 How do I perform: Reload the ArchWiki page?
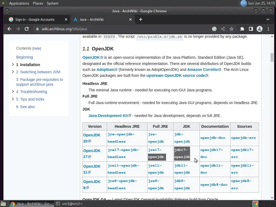27,29
